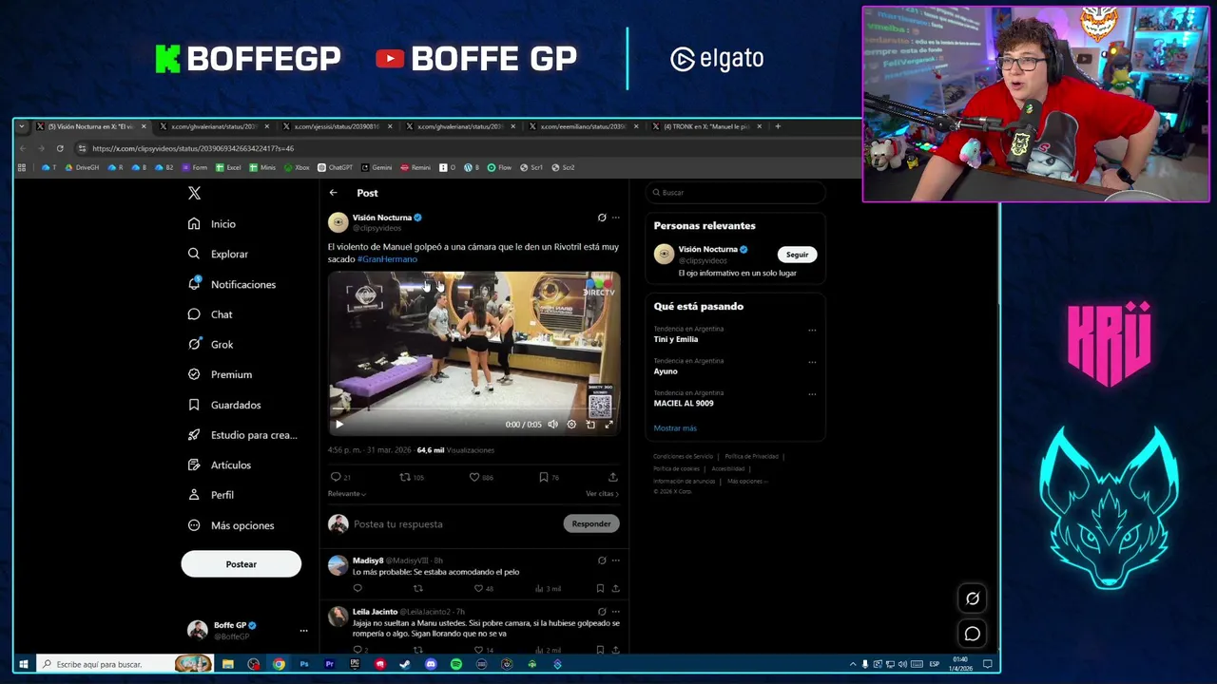Open Premium in the X sidebar
The image size is (1217, 684).
[x=220, y=374]
